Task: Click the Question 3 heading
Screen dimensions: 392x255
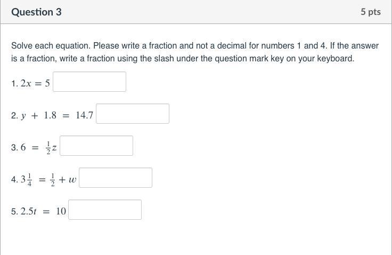Action: coord(36,12)
